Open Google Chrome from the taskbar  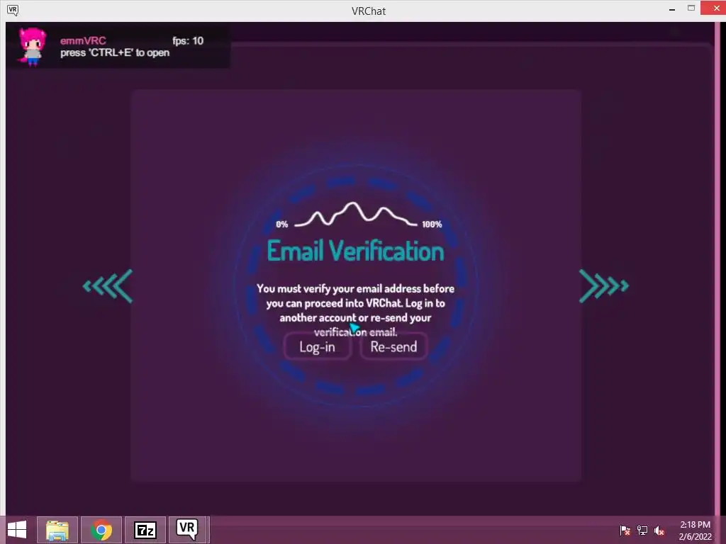(x=101, y=530)
